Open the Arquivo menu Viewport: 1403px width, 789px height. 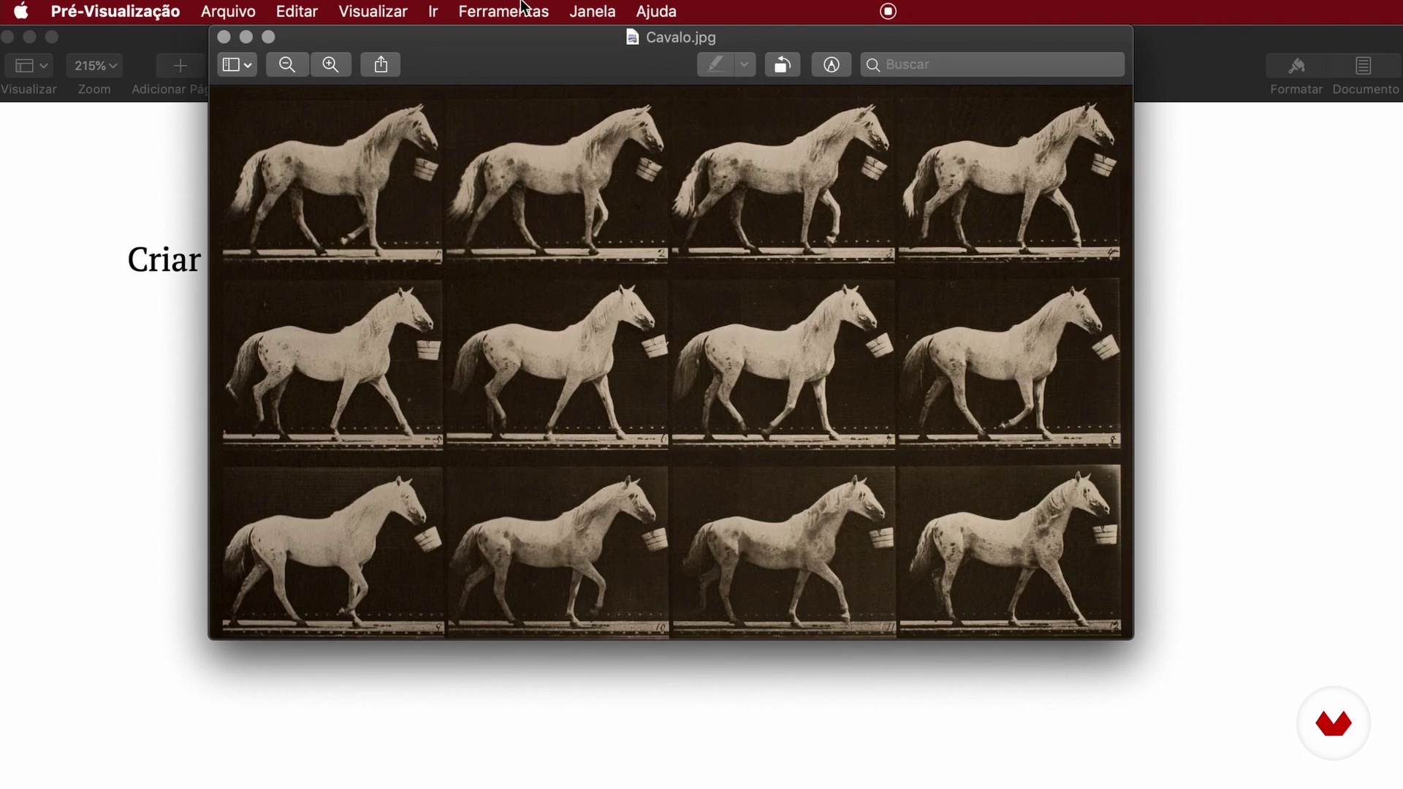point(228,11)
